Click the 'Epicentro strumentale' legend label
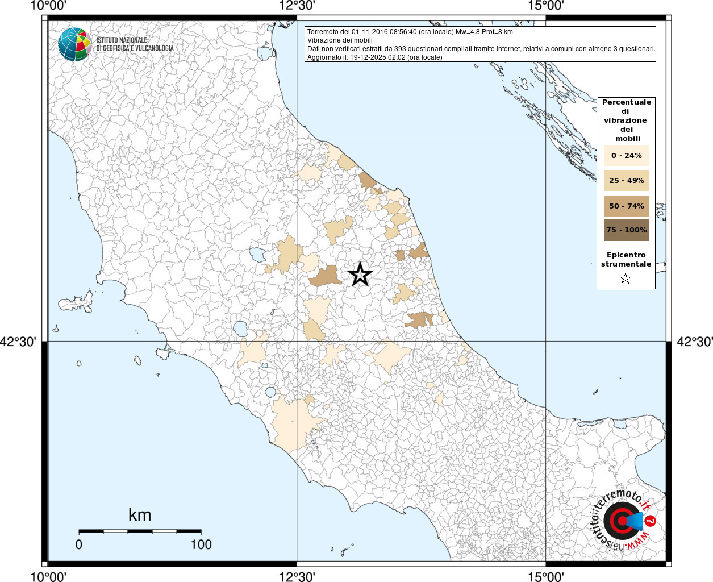The width and height of the screenshot is (713, 582). [626, 260]
